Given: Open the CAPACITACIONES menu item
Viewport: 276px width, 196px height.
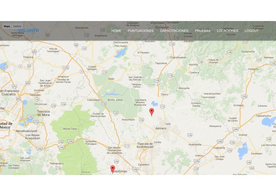Looking at the screenshot, I should [174, 31].
